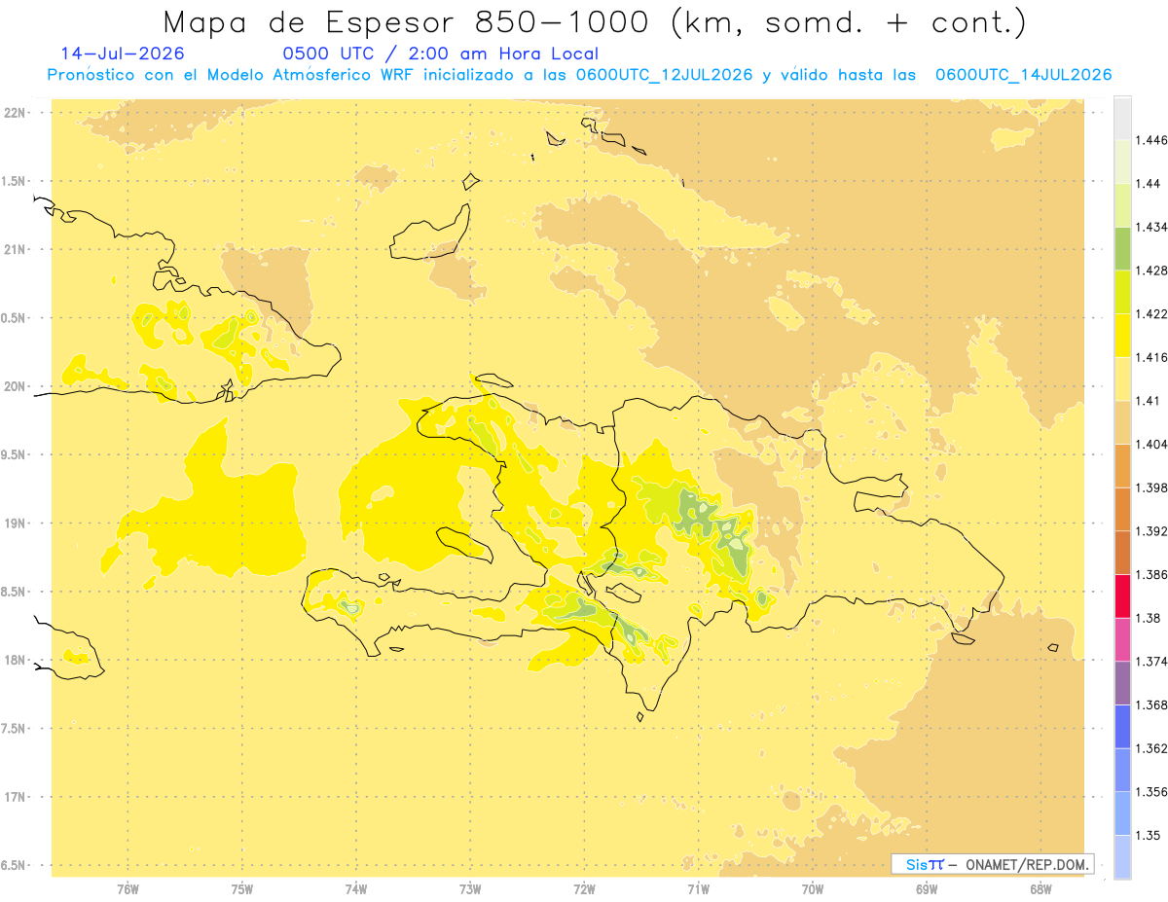Screen dimensions: 1168x902
Task: Click the latitude label '20N'
Action: (x=16, y=387)
